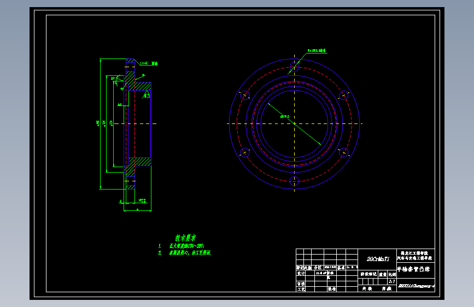Pick the upper-right bolt hole on the flange
The width and height of the screenshot is (474, 307).
pyautogui.click(x=344, y=96)
